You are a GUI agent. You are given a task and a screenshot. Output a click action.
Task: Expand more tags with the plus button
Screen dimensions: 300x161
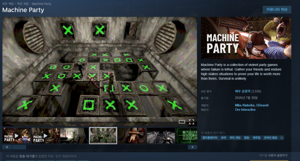pyautogui.click(x=282, y=138)
